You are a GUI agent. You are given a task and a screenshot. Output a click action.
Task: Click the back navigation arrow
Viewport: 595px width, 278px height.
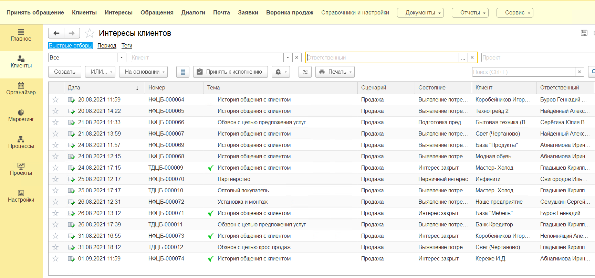[x=56, y=33]
